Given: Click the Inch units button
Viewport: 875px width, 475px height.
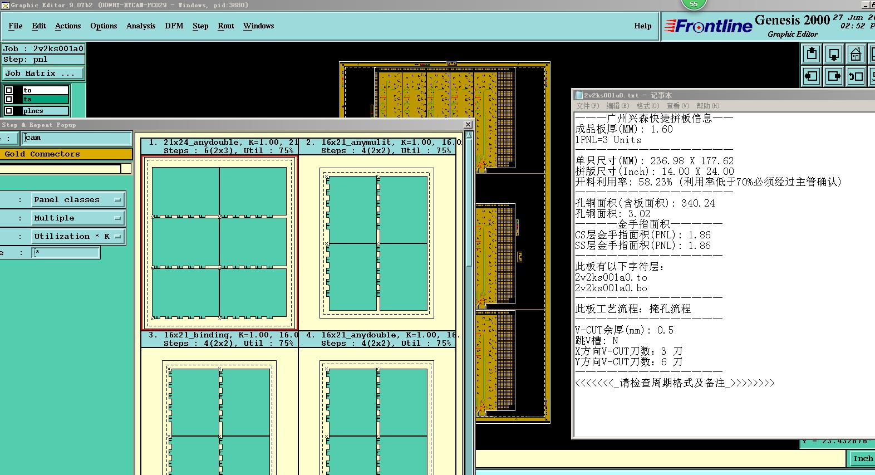Looking at the screenshot, I should pos(863,459).
